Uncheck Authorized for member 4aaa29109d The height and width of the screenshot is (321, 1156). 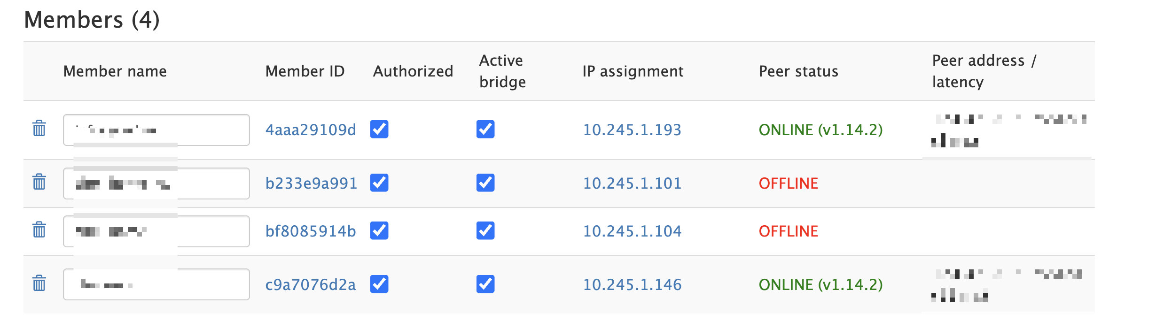click(379, 129)
